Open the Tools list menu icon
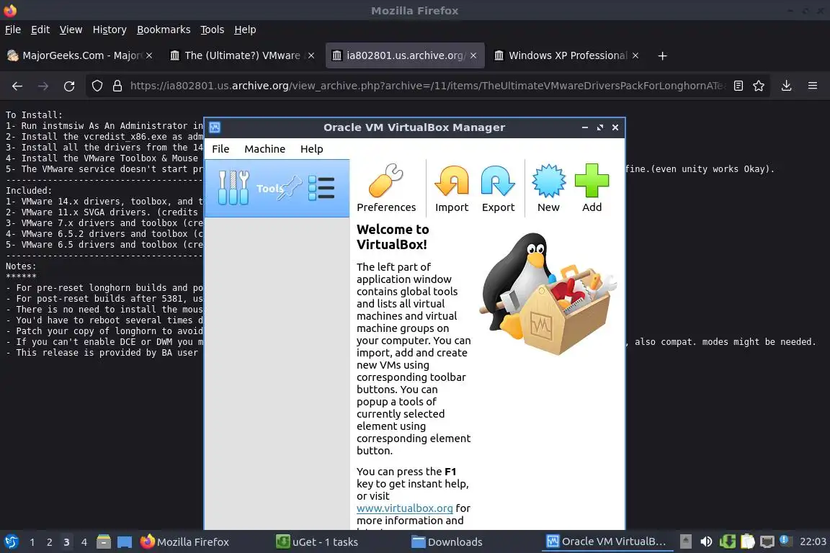Image resolution: width=830 pixels, height=553 pixels. point(321,189)
